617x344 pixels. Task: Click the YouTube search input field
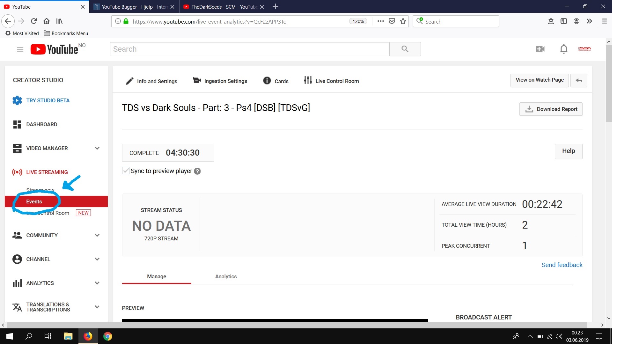250,49
